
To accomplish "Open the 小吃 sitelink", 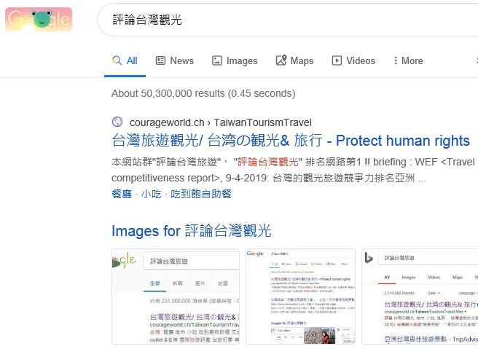I will tap(152, 194).
